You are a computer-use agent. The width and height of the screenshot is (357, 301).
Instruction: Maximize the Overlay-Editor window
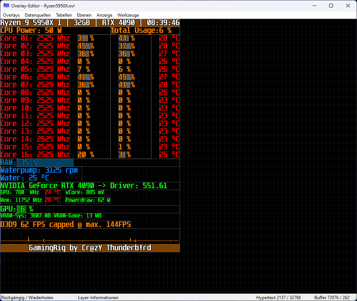(x=331, y=6)
